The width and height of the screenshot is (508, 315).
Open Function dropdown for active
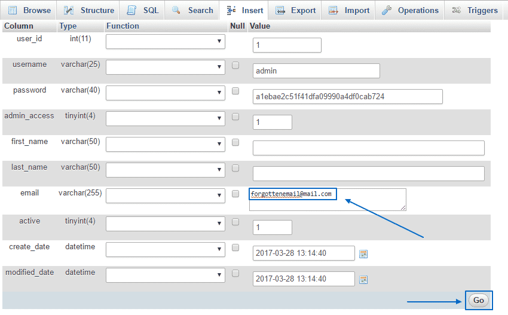165,224
